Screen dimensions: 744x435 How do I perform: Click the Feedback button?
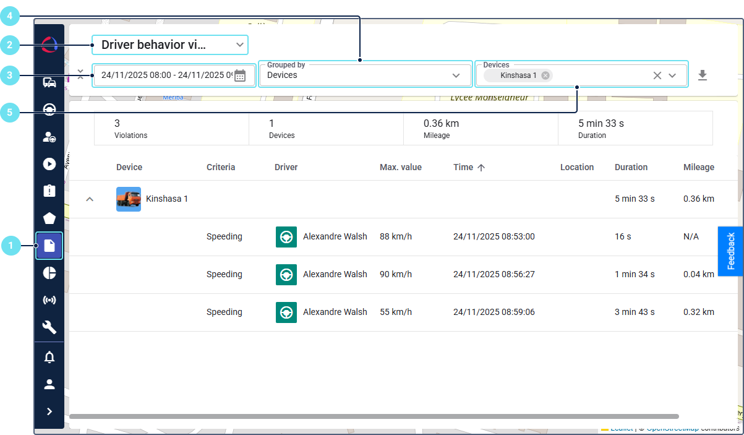(x=731, y=251)
